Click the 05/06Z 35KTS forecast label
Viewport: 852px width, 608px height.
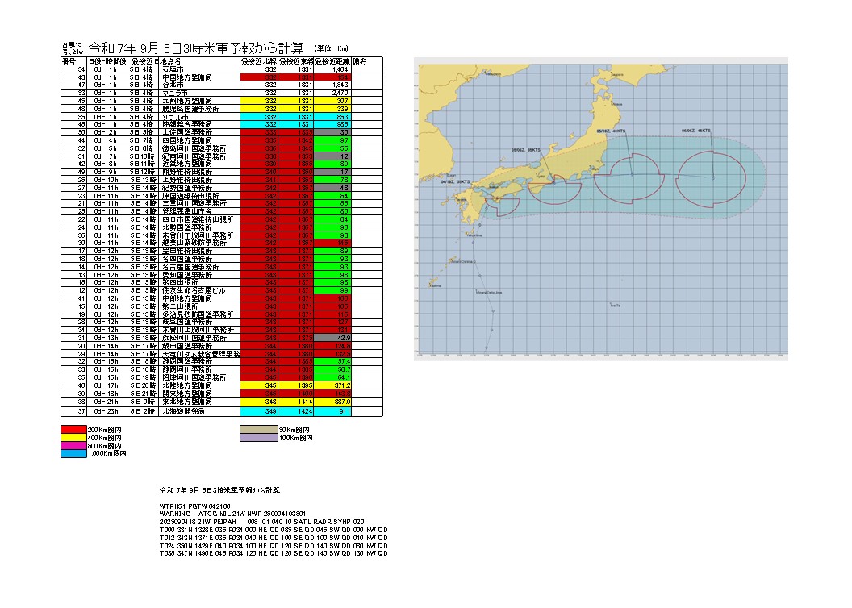coord(524,149)
